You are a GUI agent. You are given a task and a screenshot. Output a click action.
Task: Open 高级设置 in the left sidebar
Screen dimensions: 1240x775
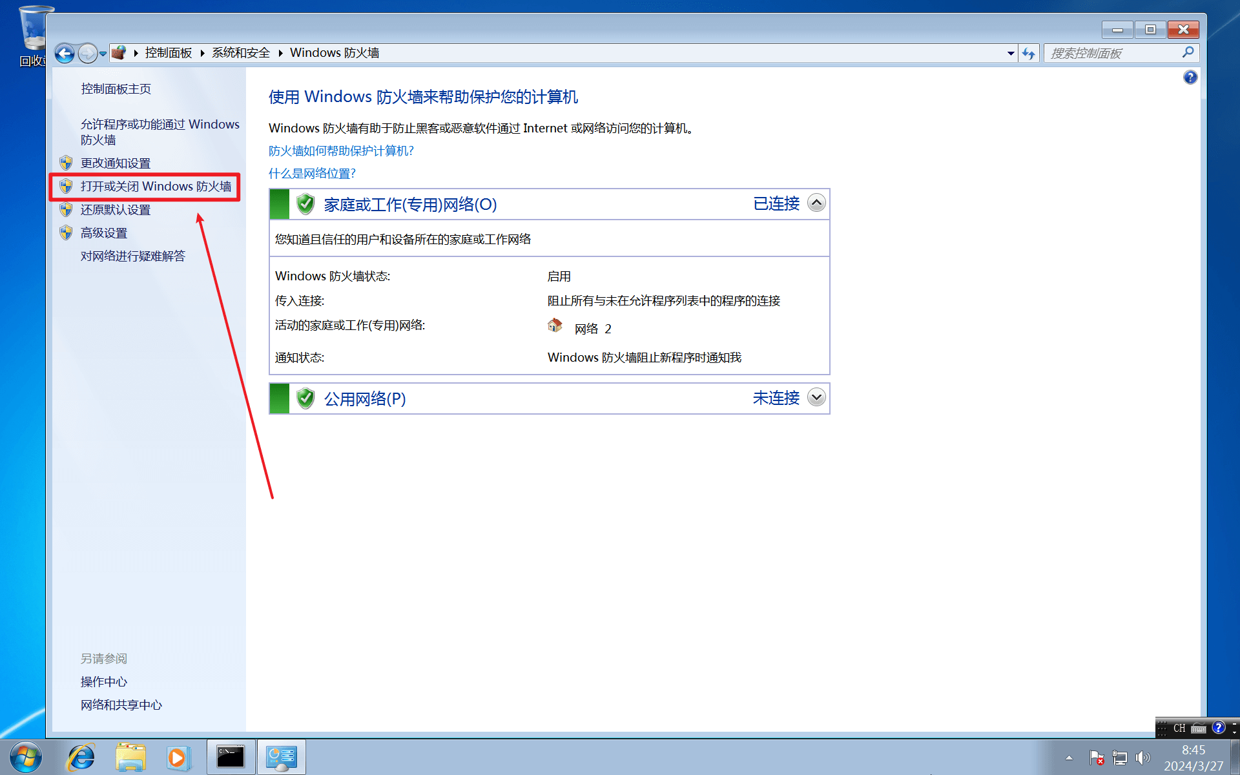pyautogui.click(x=104, y=233)
